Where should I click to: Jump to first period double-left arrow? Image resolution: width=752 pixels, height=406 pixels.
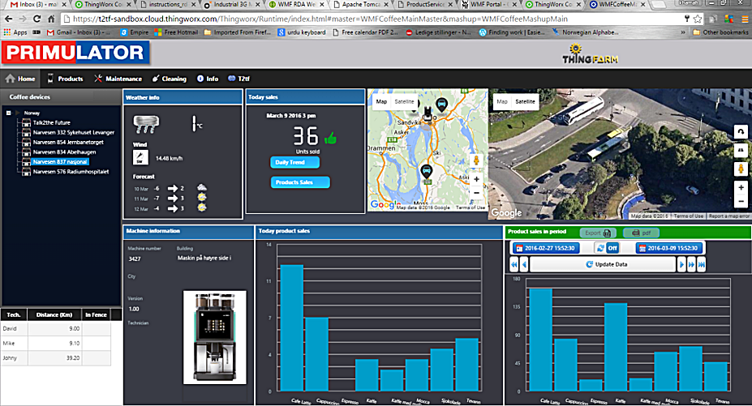[x=514, y=265]
